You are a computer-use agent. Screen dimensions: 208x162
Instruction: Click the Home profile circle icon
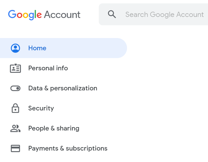click(15, 48)
